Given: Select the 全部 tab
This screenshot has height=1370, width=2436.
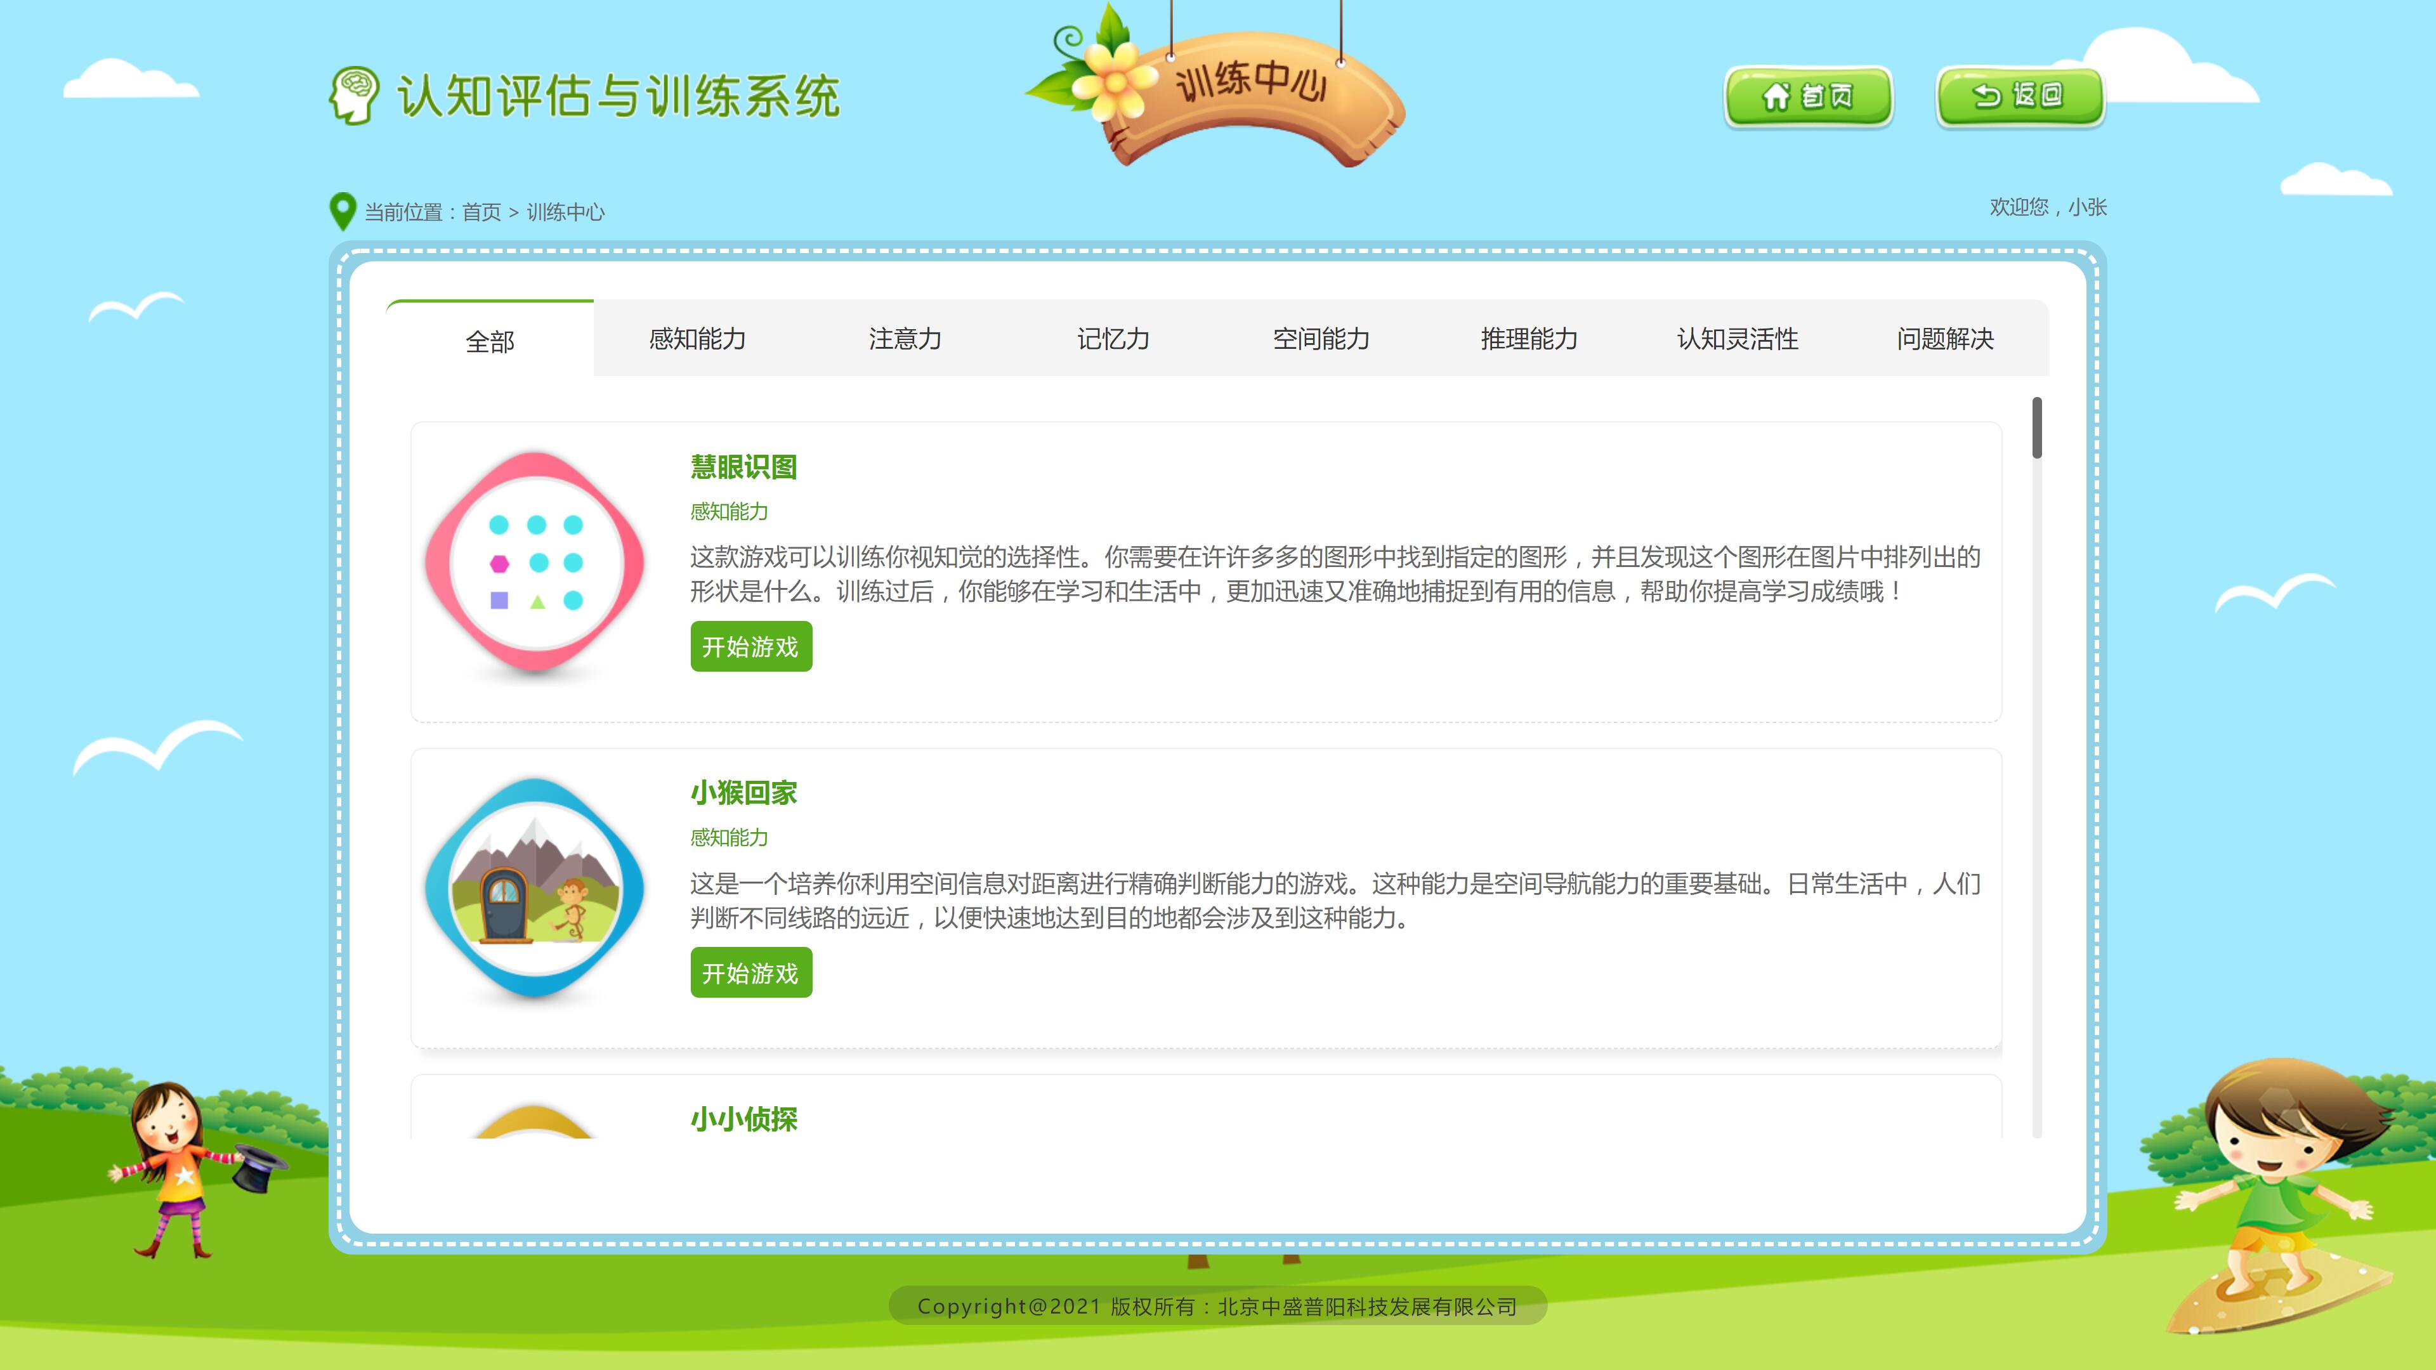Looking at the screenshot, I should tap(490, 341).
